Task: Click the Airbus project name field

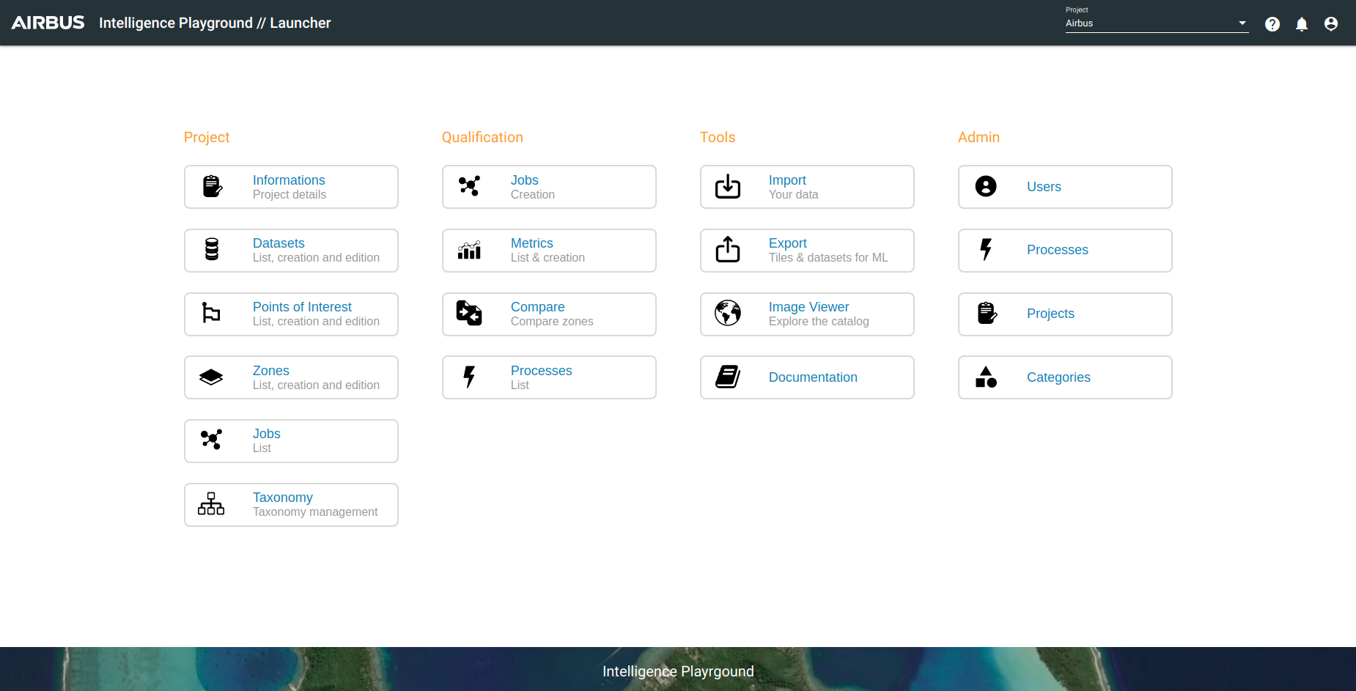Action: click(1157, 23)
